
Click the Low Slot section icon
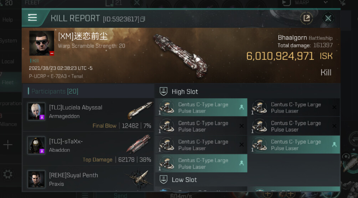point(163,179)
